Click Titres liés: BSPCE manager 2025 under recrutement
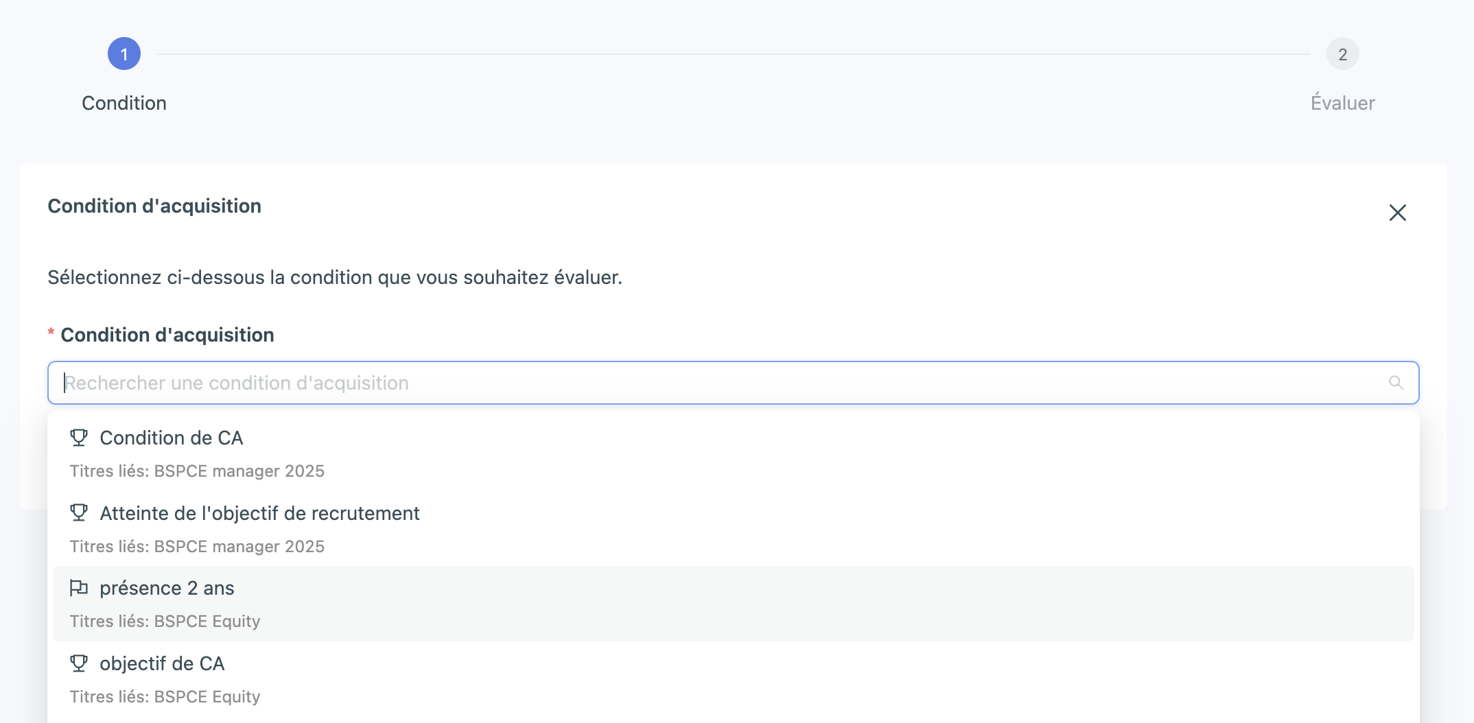 197,547
